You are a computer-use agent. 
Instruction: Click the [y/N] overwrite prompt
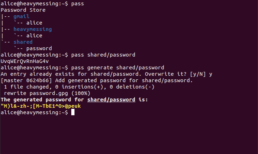coord(198,74)
